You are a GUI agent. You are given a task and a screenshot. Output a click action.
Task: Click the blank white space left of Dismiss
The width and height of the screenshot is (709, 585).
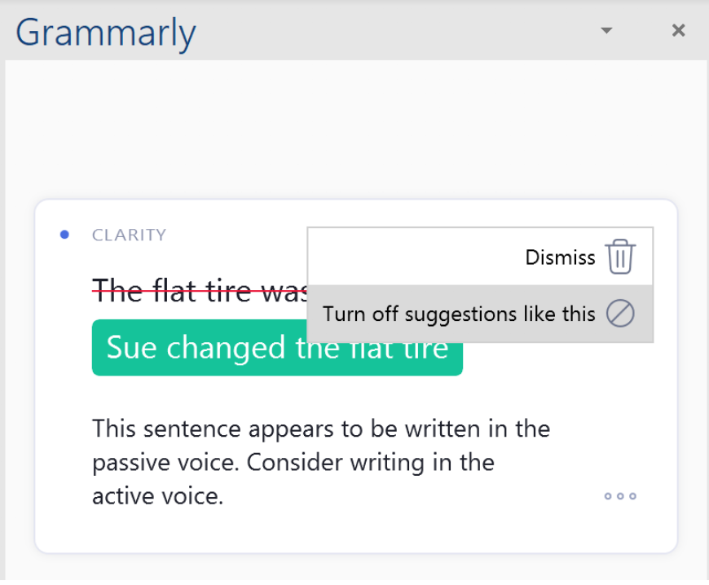407,257
